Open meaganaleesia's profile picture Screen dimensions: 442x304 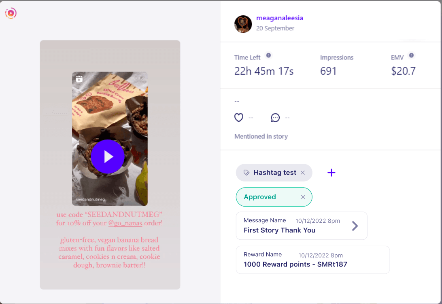point(243,24)
